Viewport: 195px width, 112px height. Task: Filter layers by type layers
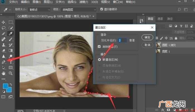point(181,26)
